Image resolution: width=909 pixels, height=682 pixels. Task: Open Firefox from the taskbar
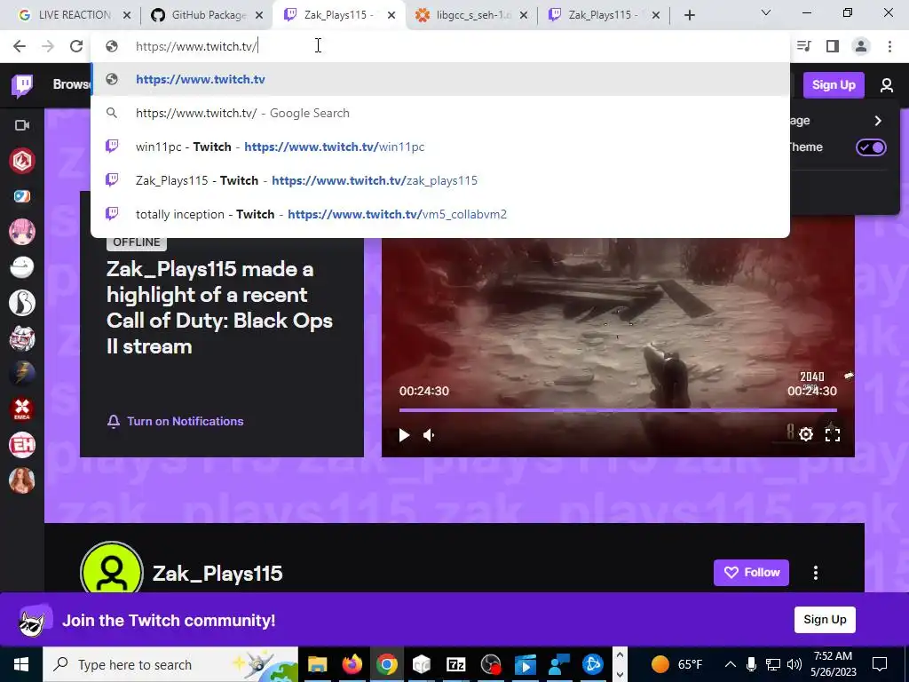(x=352, y=664)
